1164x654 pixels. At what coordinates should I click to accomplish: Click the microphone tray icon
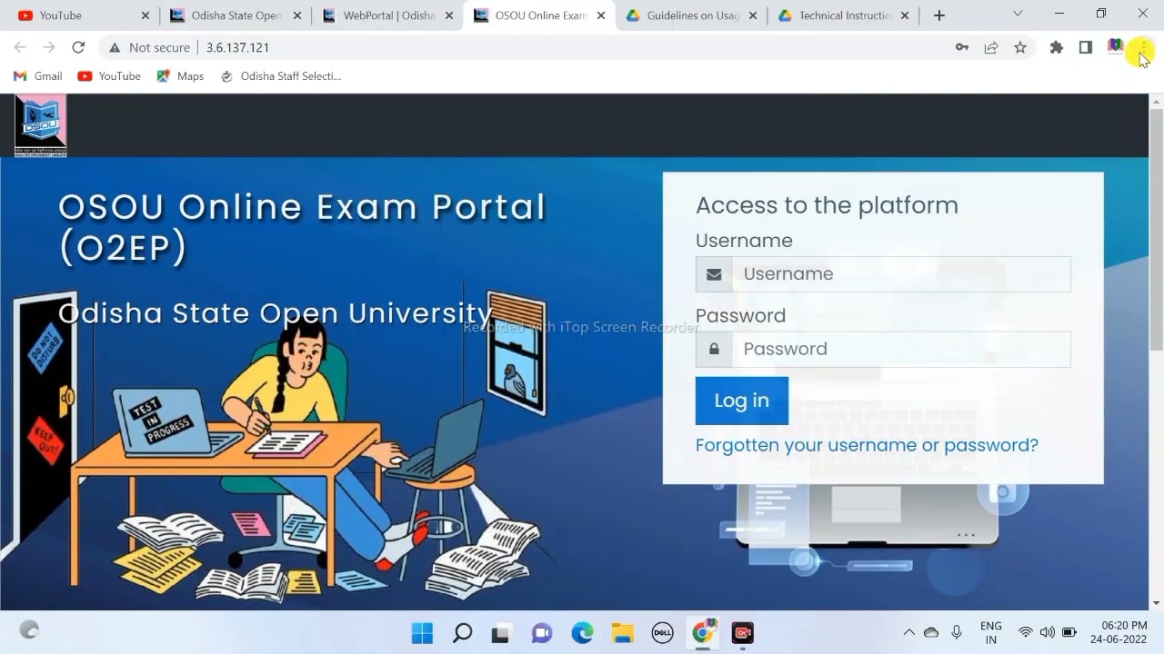957,632
